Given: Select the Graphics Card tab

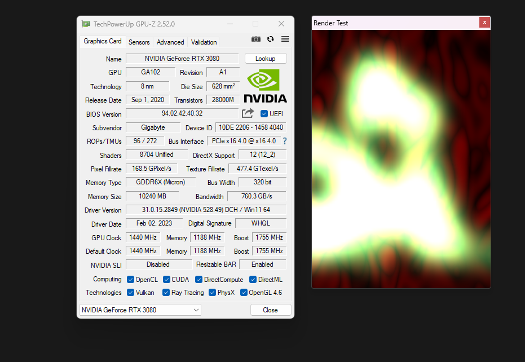Looking at the screenshot, I should tap(103, 41).
